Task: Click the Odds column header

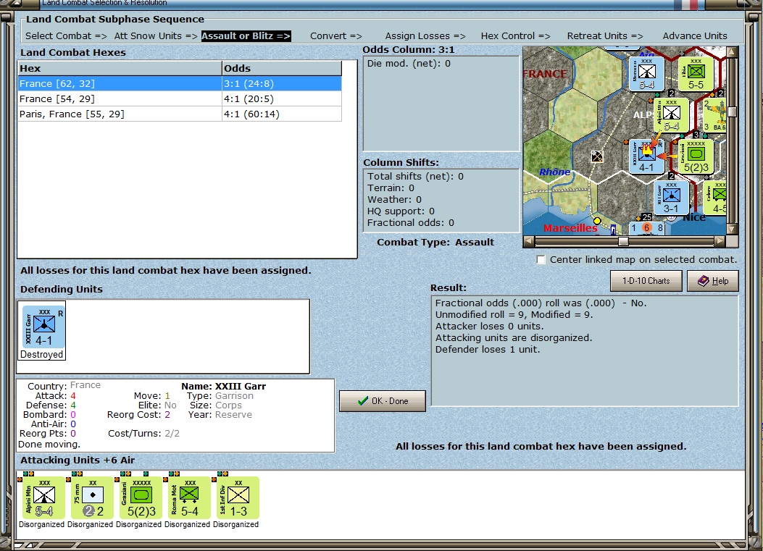Action: (x=282, y=68)
